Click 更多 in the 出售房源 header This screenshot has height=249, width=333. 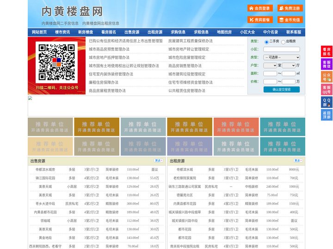(159, 161)
